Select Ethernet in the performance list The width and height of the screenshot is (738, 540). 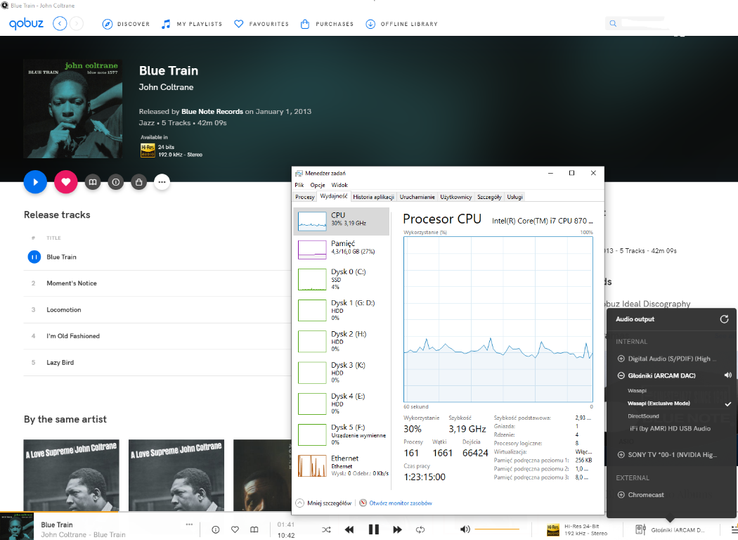point(342,465)
